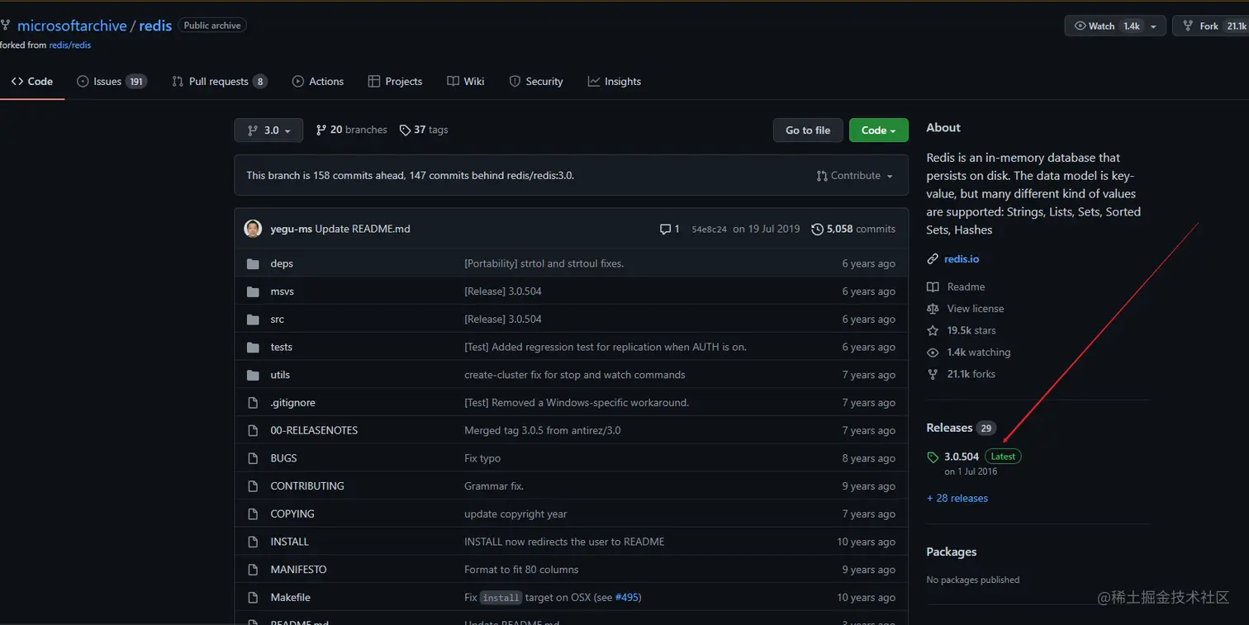Click the Makefile file icon
Image resolution: width=1249 pixels, height=625 pixels.
tap(253, 597)
